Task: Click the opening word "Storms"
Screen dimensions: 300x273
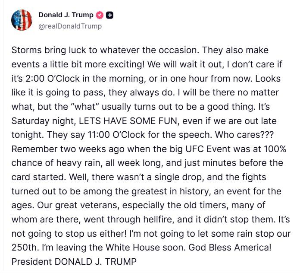Action: [x=27, y=50]
